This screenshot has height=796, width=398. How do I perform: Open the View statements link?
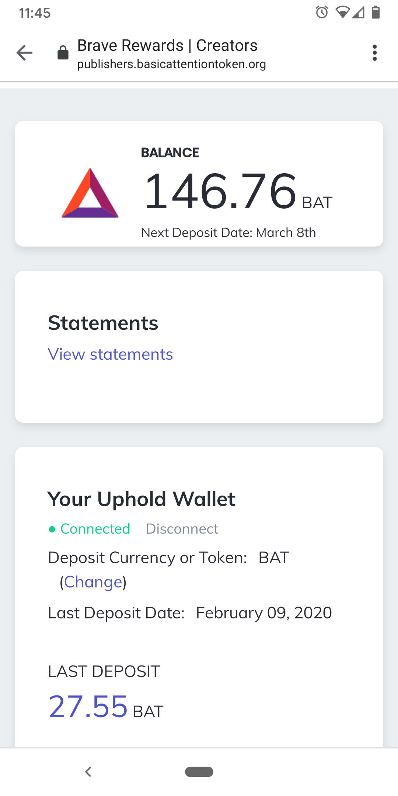pos(110,355)
